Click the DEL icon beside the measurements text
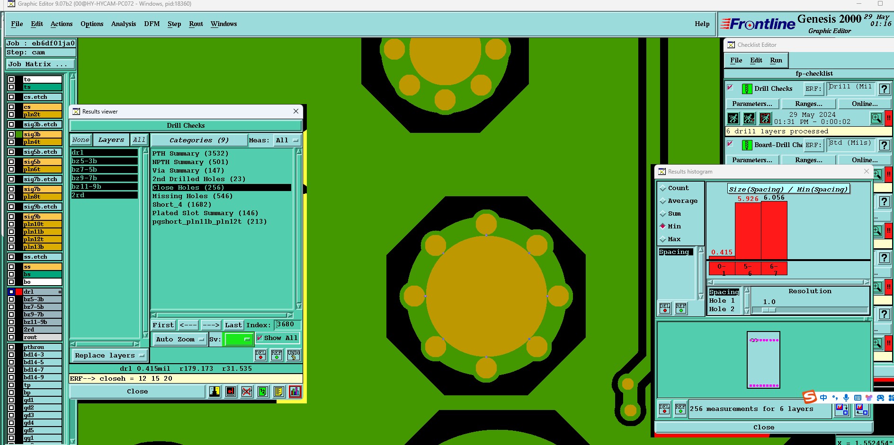The image size is (894, 445). point(664,409)
